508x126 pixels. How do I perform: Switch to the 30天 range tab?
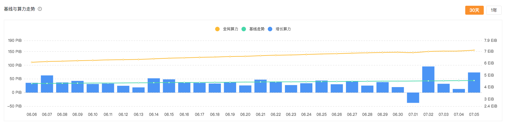tap(474, 10)
